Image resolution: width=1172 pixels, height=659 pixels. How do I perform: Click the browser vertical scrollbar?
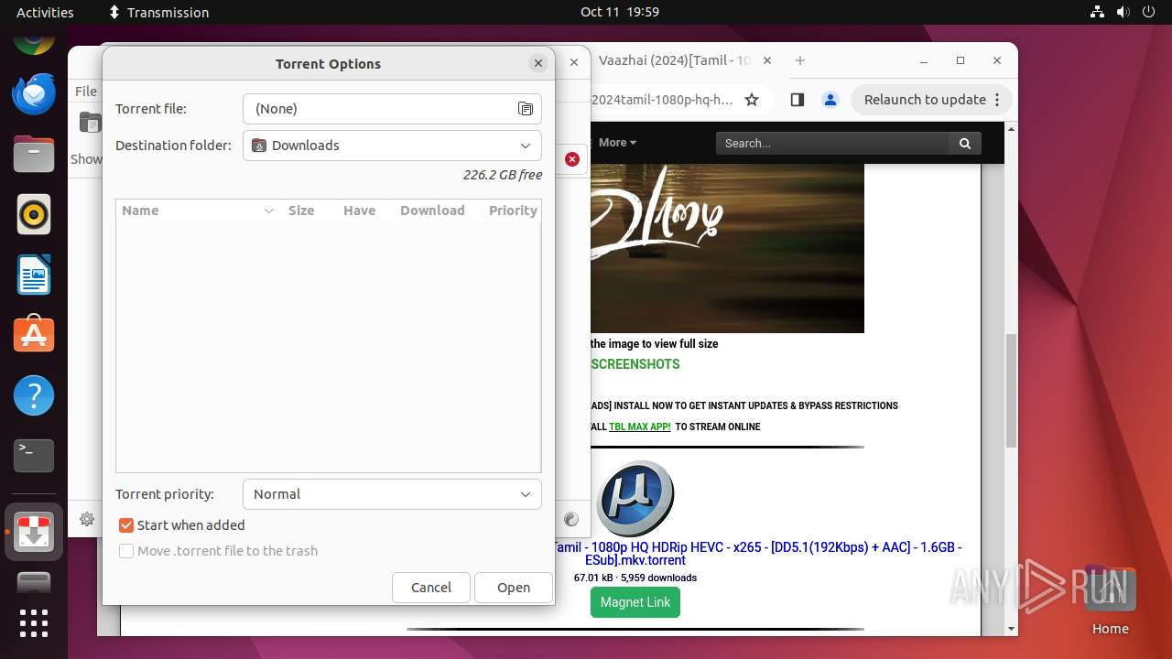point(1011,391)
